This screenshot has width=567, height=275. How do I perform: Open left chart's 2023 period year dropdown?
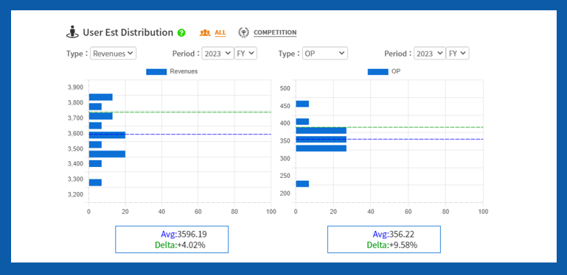click(x=218, y=54)
